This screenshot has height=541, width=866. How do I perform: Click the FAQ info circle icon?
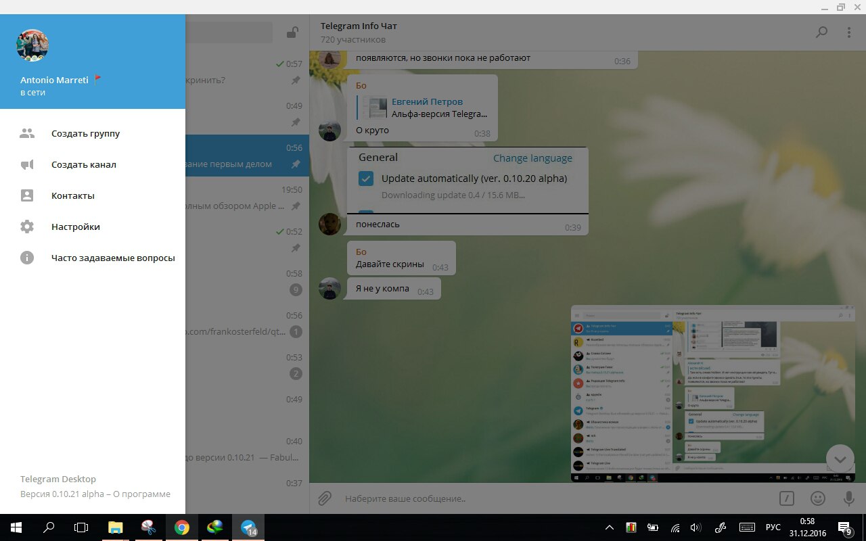(x=27, y=258)
